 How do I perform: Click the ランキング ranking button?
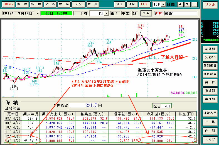(x=210, y=57)
